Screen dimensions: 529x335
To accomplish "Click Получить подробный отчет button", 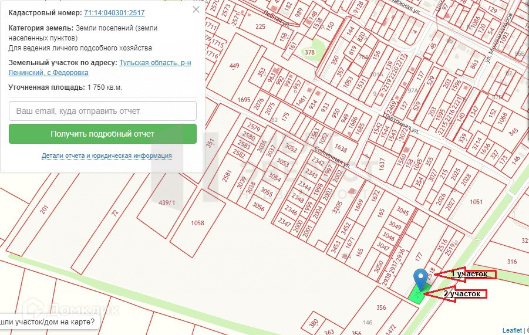I will click(x=103, y=134).
